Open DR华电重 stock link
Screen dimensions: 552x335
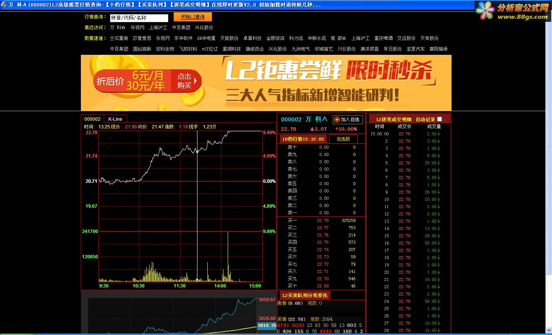206,38
